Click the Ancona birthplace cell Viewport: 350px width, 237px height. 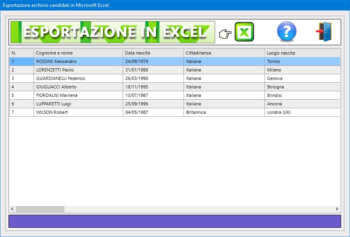point(303,104)
